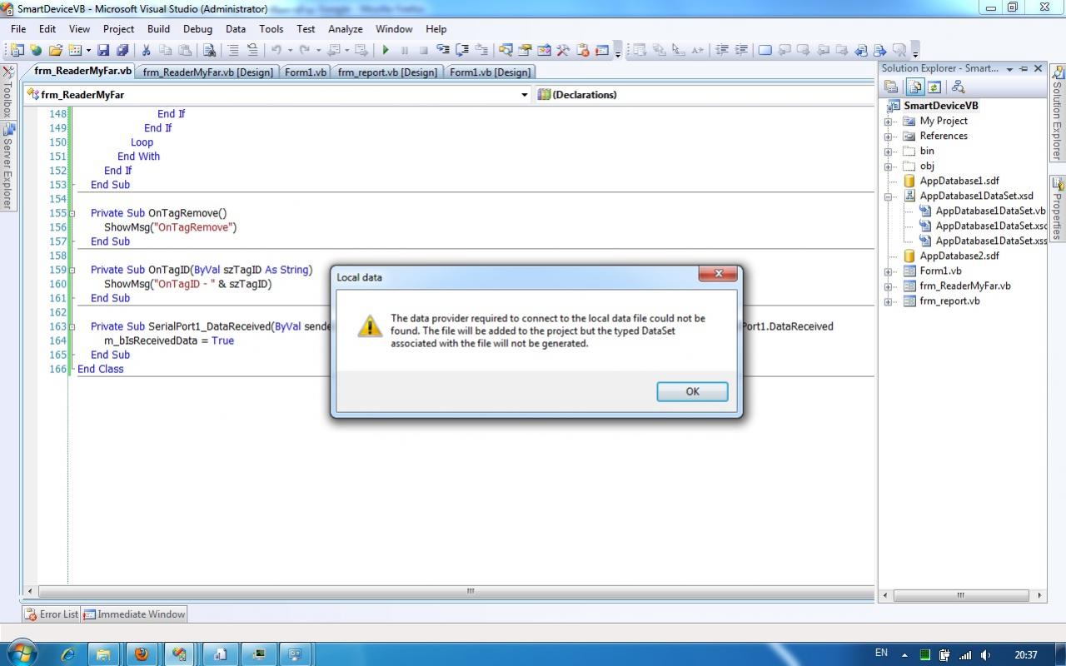Viewport: 1066px width, 666px height.
Task: Expand the frm_report.vb node
Action: click(888, 301)
